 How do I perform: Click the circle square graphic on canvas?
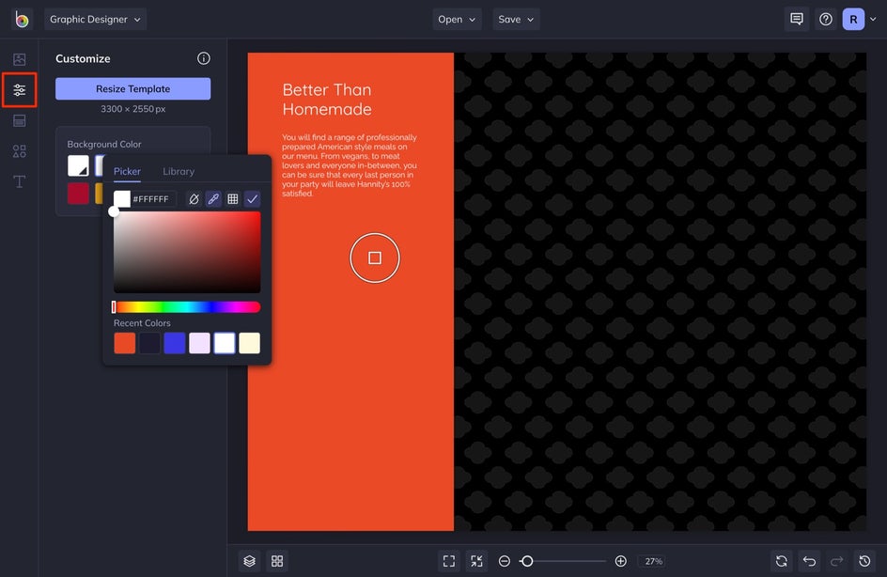[375, 257]
